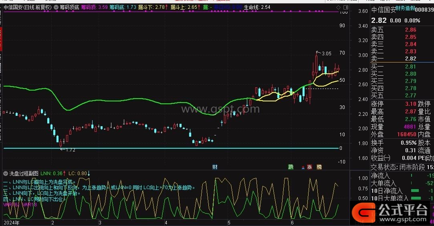Click month 3 on the time axis

point(100,223)
